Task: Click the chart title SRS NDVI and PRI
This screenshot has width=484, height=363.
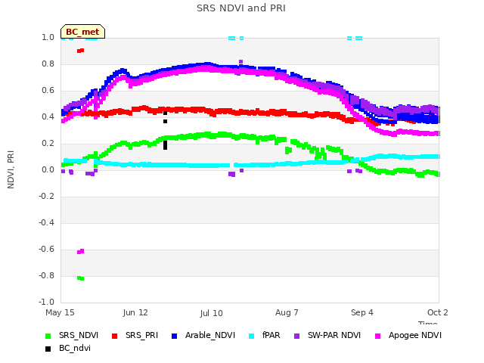Action: pos(241,8)
